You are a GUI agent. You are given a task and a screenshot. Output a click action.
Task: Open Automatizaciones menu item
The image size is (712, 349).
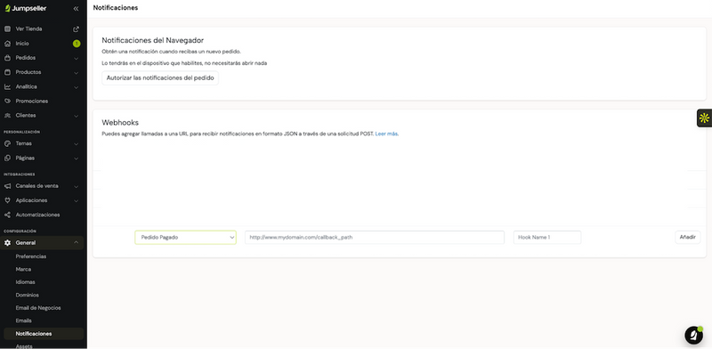(37, 215)
